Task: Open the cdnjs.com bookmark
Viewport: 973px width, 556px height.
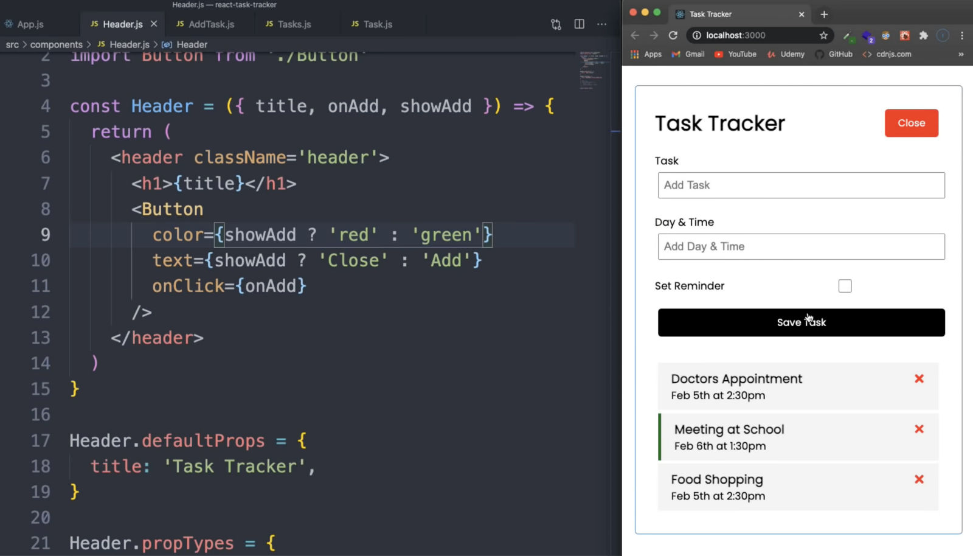Action: (x=887, y=54)
